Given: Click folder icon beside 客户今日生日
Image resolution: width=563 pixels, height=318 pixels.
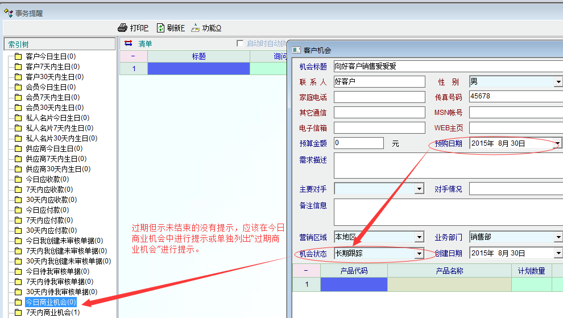Looking at the screenshot, I should tap(18, 56).
